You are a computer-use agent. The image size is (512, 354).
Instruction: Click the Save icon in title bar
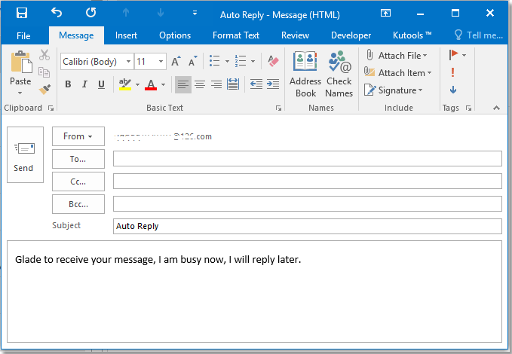22,13
